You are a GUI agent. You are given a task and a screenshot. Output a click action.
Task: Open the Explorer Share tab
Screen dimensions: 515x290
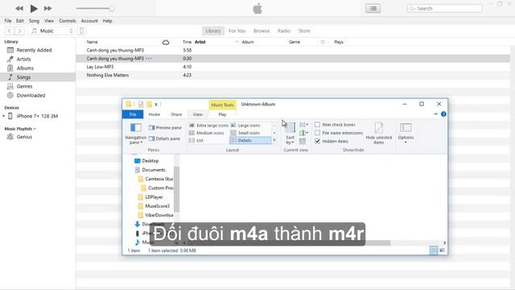(176, 114)
